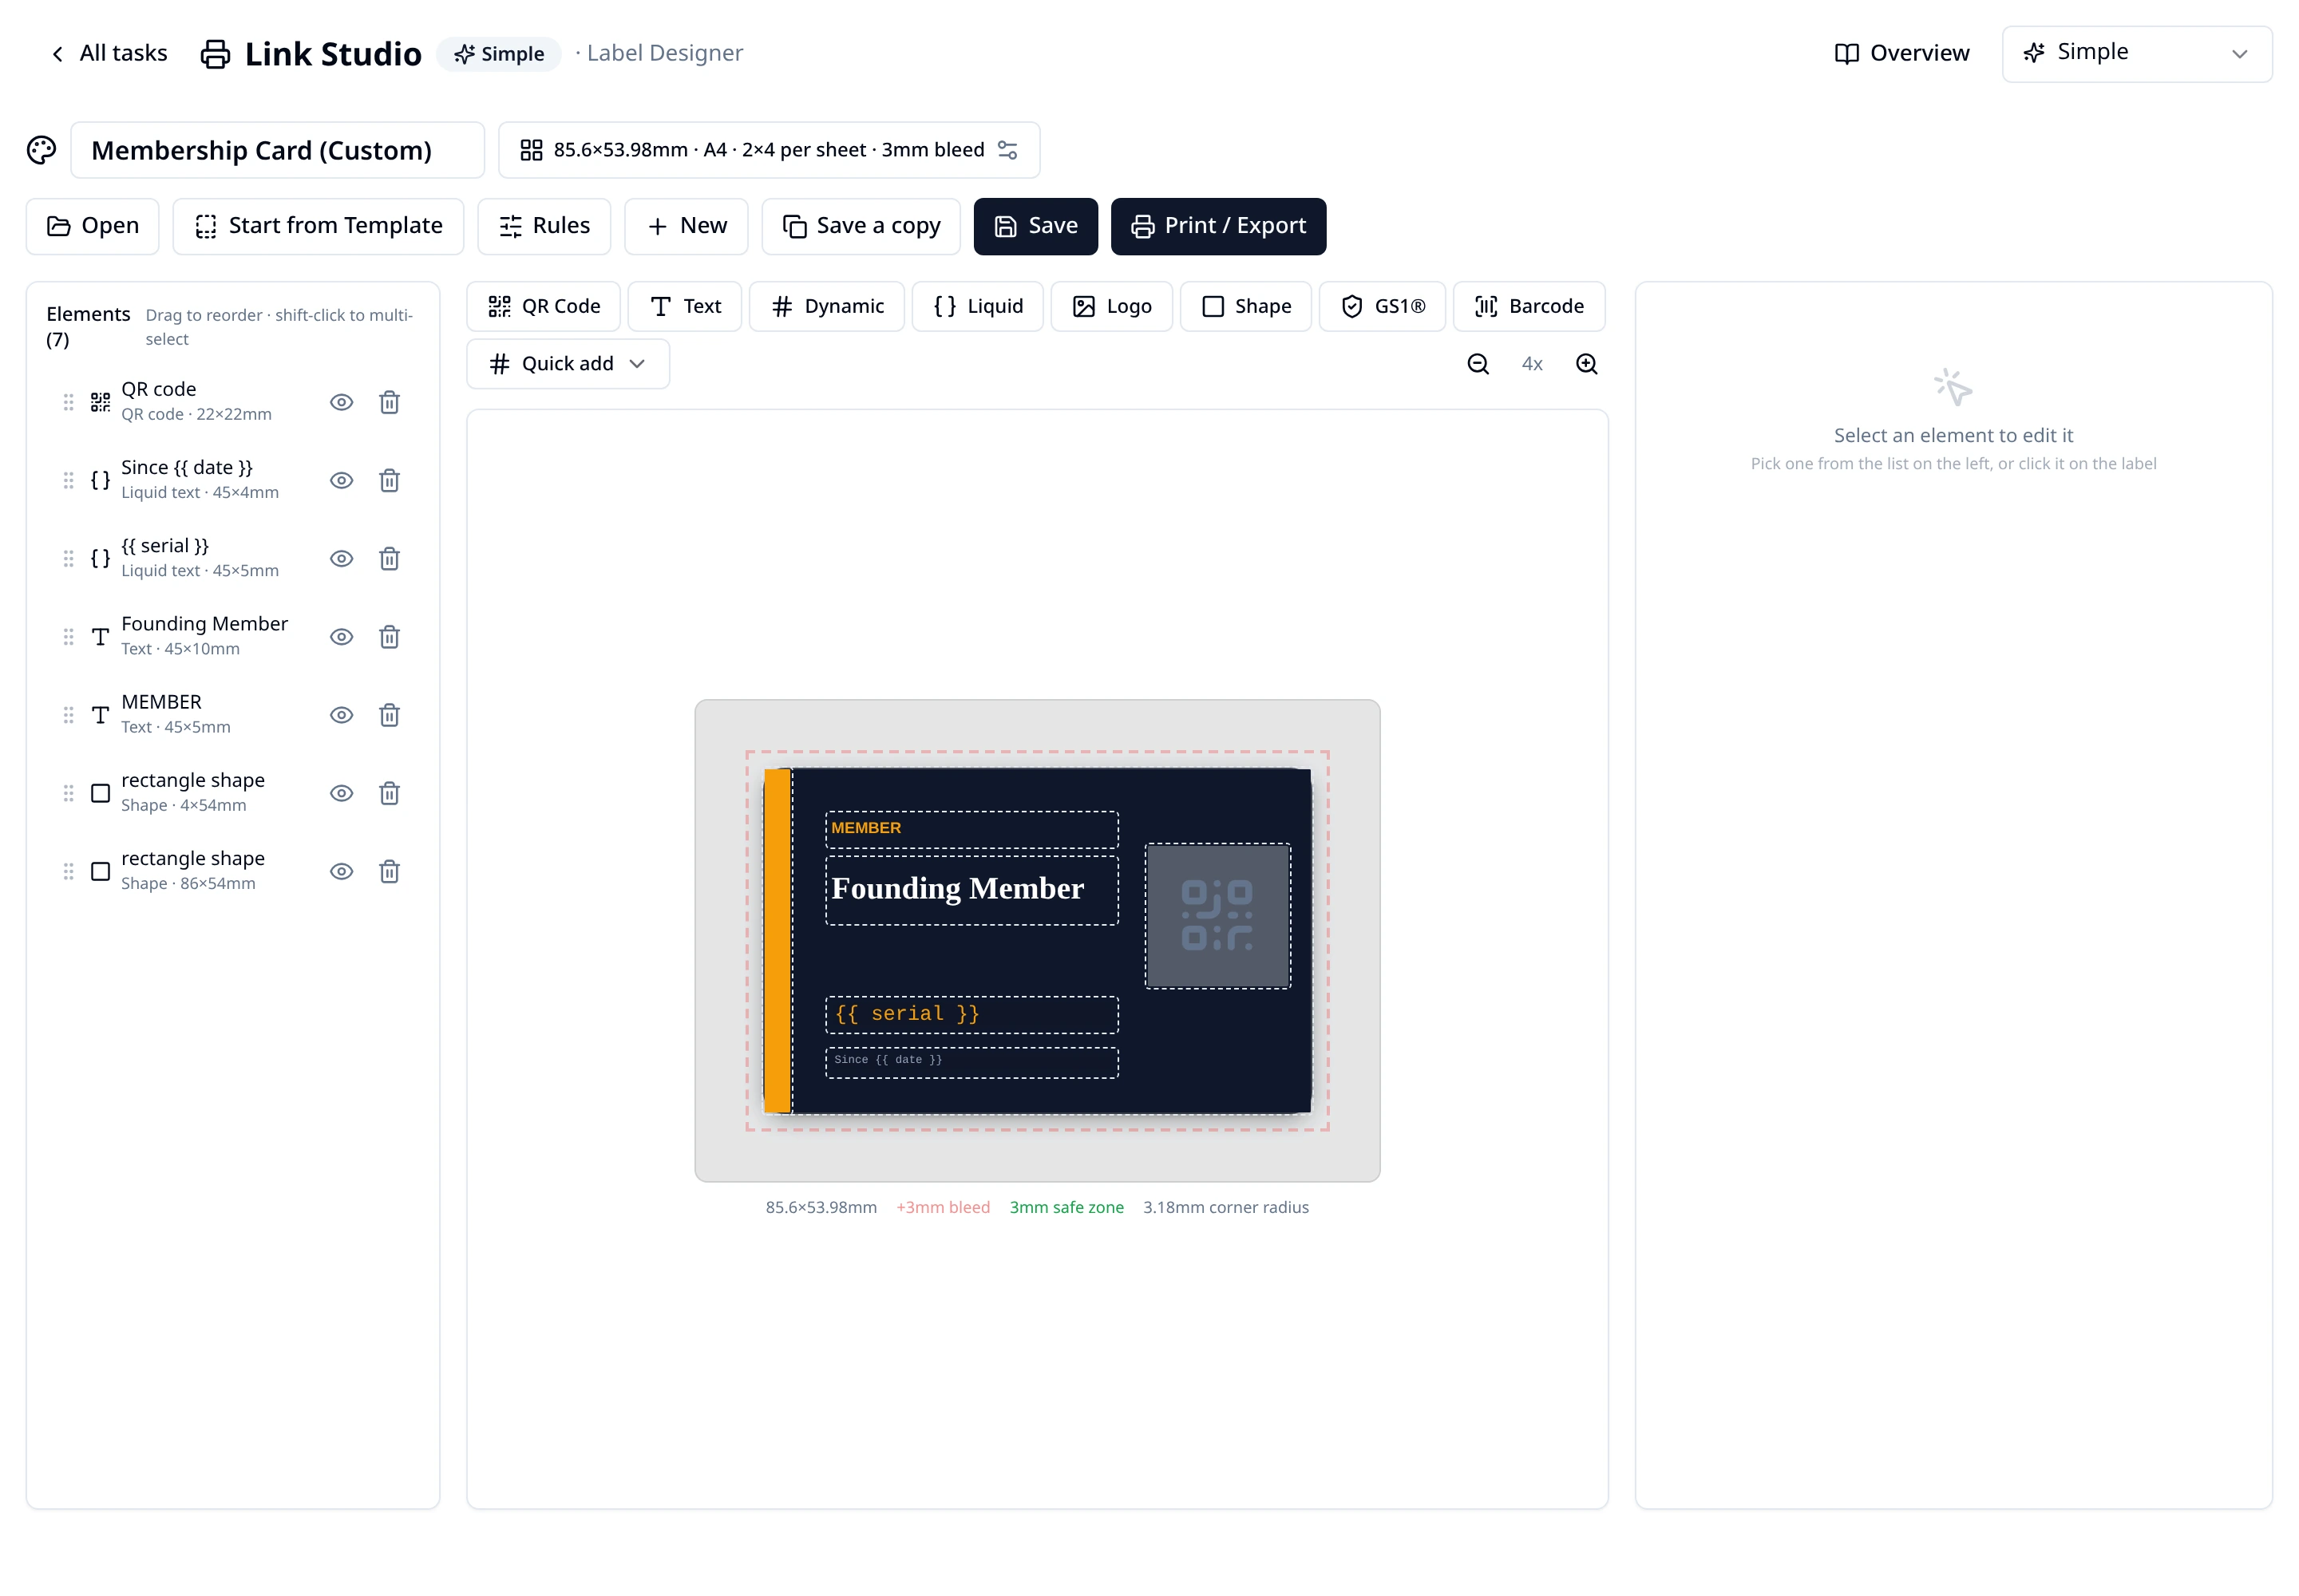Viewport: 2299px width, 1596px height.
Task: Grab the drag handle of Founding Member row
Action: point(68,637)
